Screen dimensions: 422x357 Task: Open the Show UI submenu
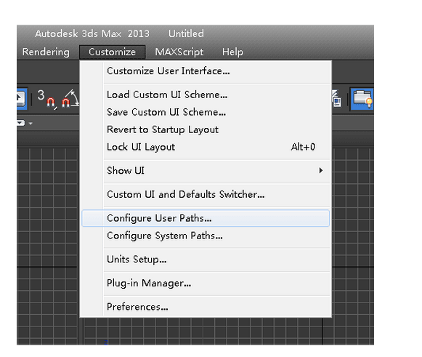point(206,171)
